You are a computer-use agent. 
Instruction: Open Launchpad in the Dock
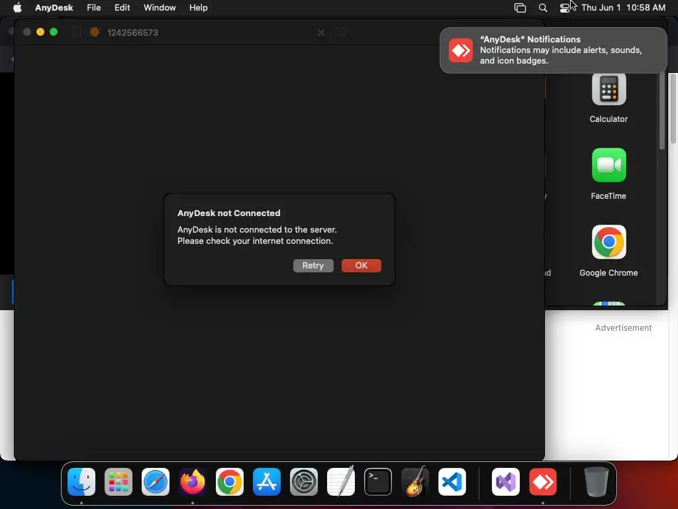pyautogui.click(x=119, y=482)
